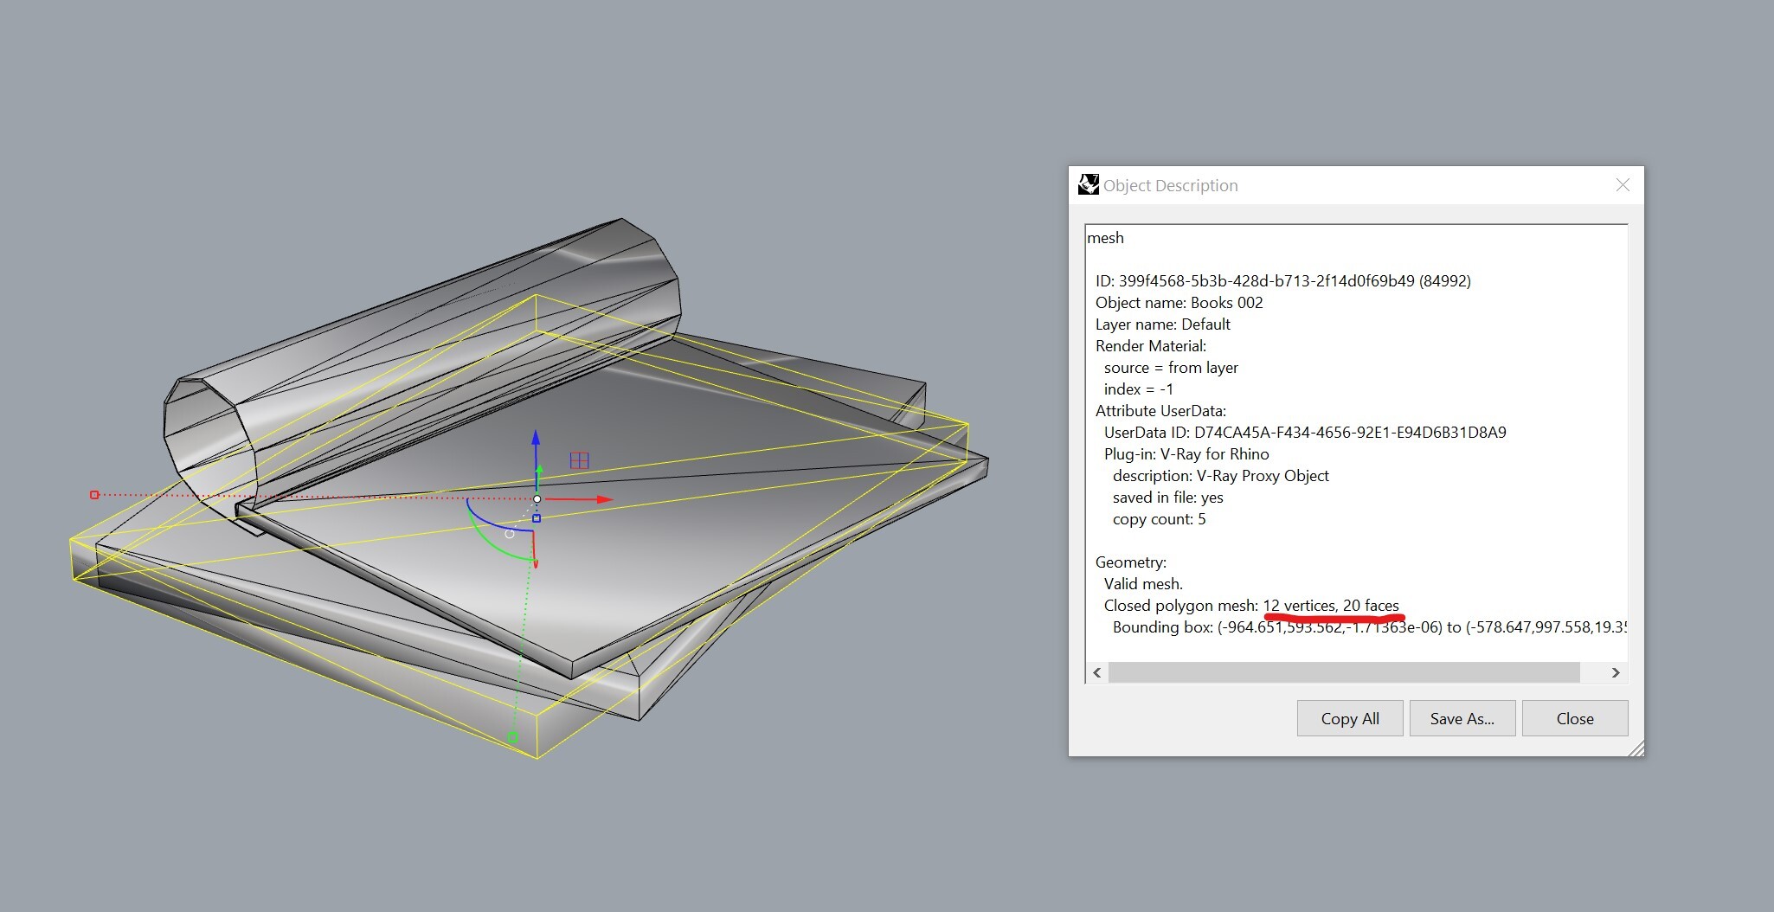The image size is (1774, 912).
Task: Click the green Y-axis gumball arrow tip
Action: click(539, 471)
